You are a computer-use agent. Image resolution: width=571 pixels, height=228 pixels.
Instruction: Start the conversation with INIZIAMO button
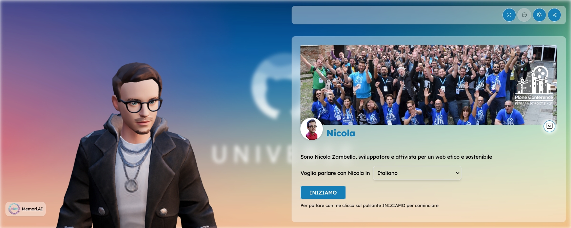coord(323,192)
